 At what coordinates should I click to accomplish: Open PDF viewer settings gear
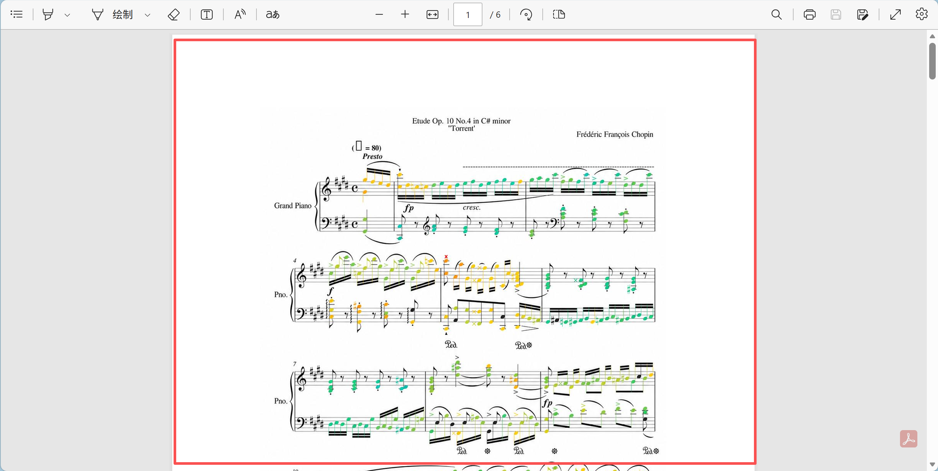922,14
